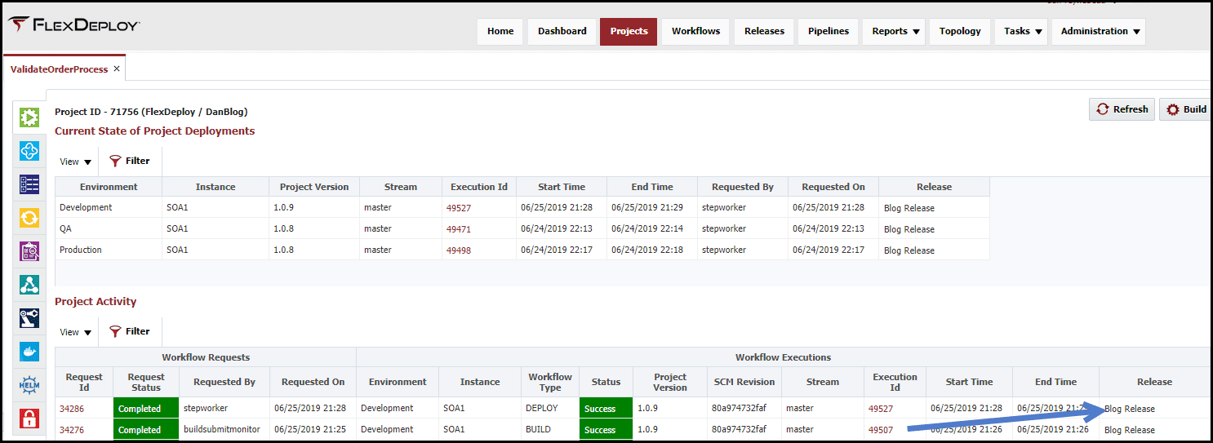The height and width of the screenshot is (443, 1213).
Task: Click the robot arm sidebar icon
Action: (x=29, y=318)
